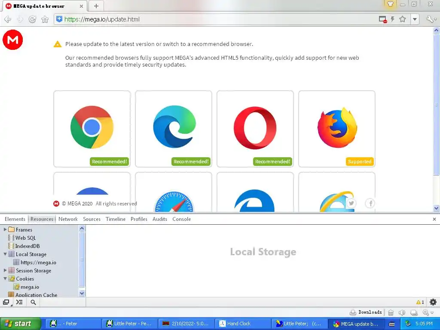Click the devtools search magnifier icon
The image size is (440, 330).
(33, 302)
